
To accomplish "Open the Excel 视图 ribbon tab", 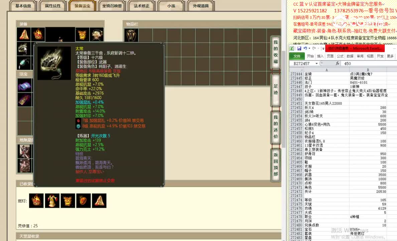I will pos(370,56).
